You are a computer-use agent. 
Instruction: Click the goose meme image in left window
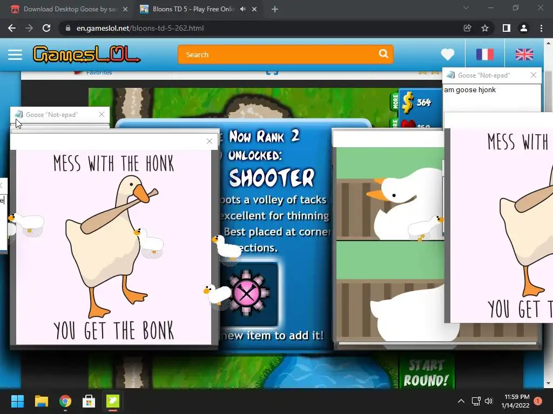[x=113, y=247]
